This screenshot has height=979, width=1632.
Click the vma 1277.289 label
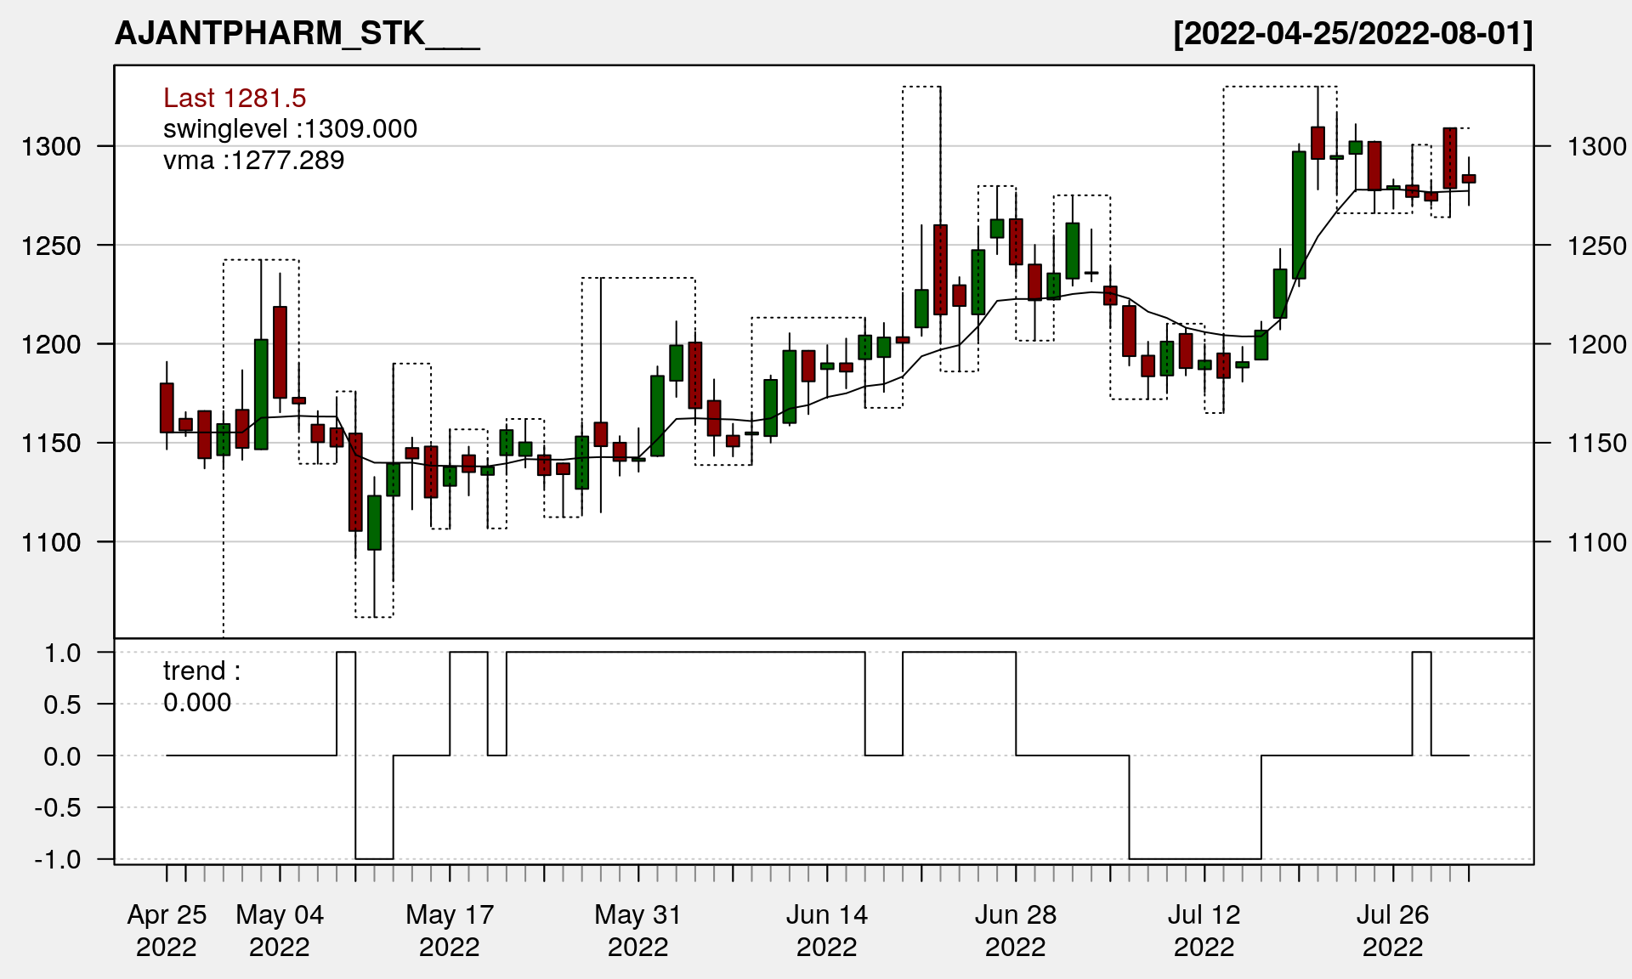(x=253, y=160)
